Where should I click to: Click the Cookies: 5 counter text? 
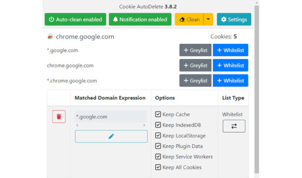coord(223,36)
